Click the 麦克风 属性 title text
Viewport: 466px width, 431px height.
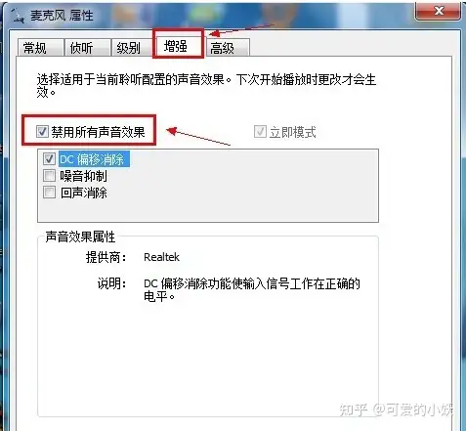click(x=62, y=15)
